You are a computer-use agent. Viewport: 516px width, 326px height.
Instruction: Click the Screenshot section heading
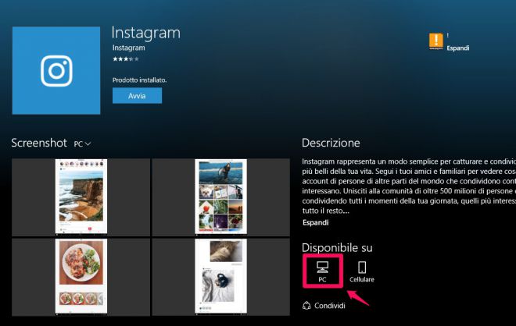click(39, 144)
